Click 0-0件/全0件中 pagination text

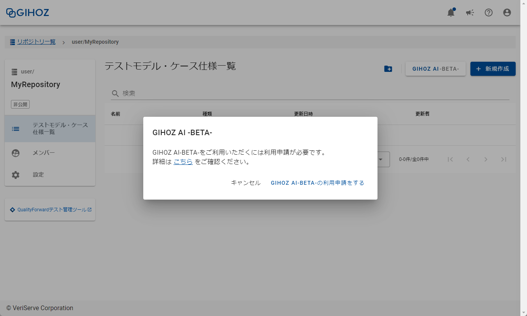tap(414, 159)
